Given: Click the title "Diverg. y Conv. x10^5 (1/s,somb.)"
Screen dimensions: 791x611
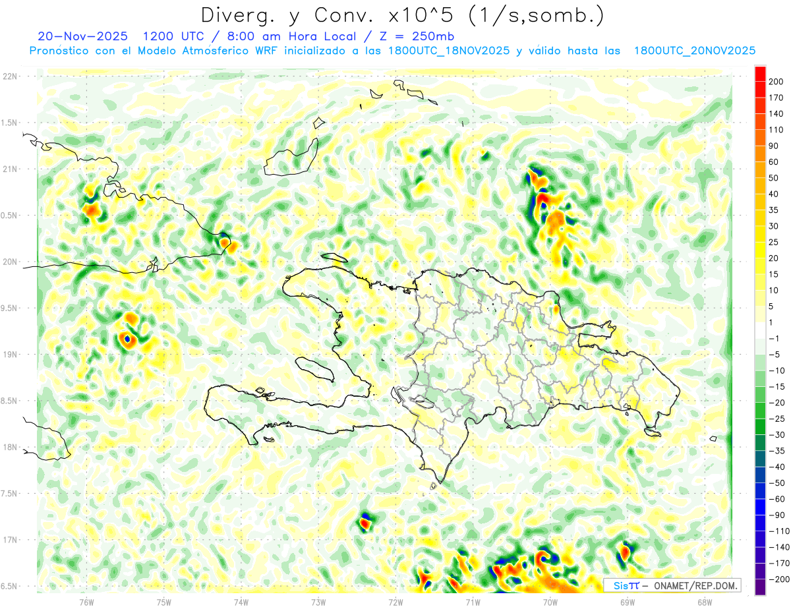Looking at the screenshot, I should point(402,15).
